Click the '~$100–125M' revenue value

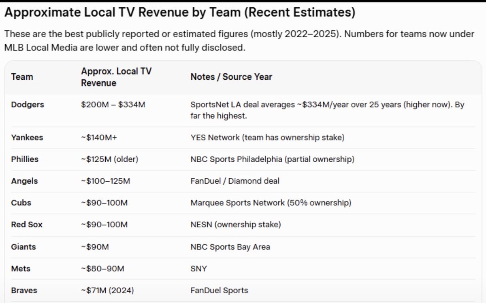(x=106, y=181)
